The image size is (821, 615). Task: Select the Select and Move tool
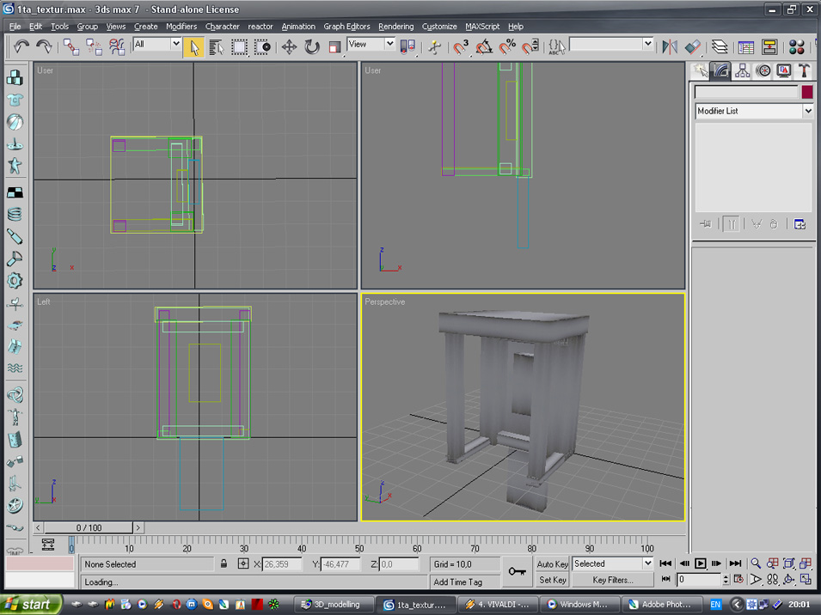pyautogui.click(x=288, y=48)
